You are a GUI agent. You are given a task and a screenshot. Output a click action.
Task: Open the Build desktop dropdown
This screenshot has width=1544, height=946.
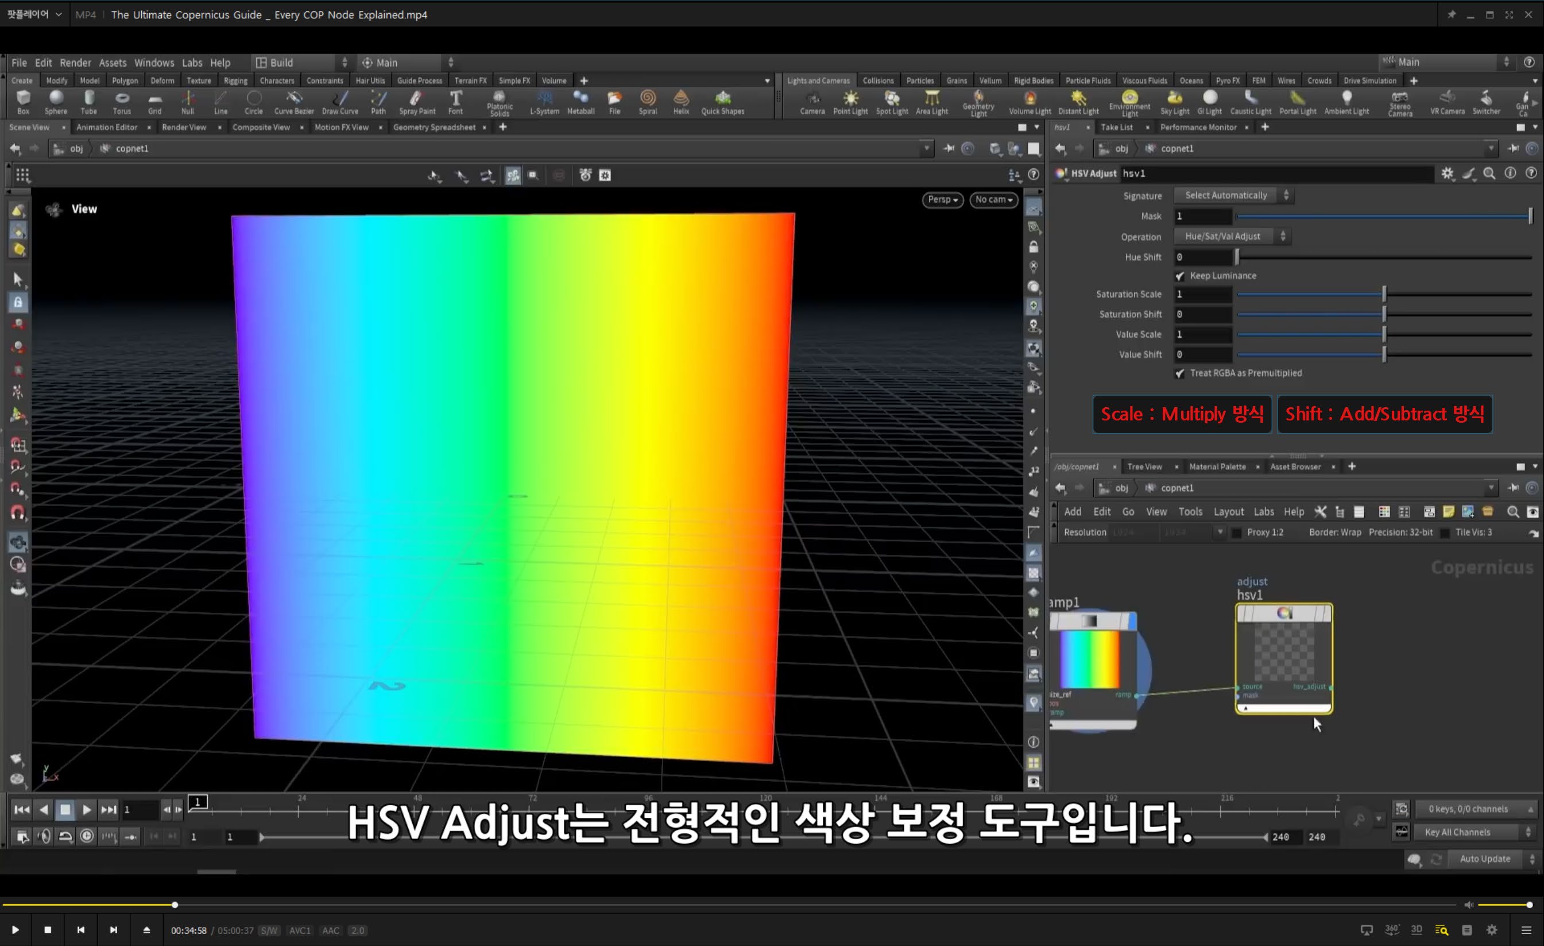pos(301,63)
